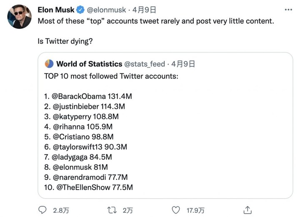This screenshot has height=217, width=300.
Task: Like the tweet with the heart icon
Action: (x=176, y=210)
